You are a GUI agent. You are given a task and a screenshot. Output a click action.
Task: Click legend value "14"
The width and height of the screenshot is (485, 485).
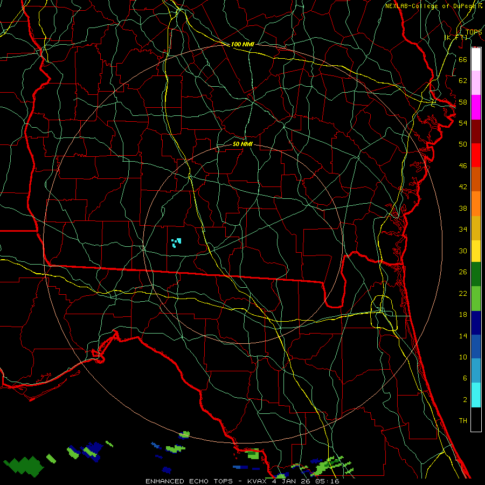(463, 336)
